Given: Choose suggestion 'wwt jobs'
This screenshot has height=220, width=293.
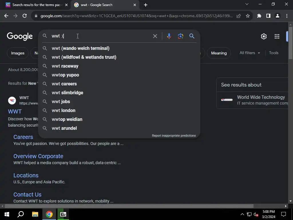Looking at the screenshot, I should (x=119, y=102).
